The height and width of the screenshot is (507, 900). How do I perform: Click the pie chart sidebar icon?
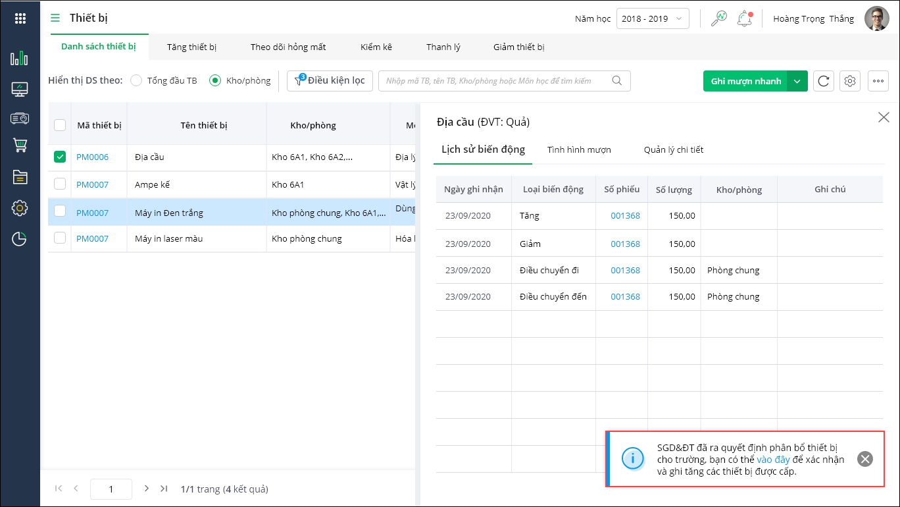coord(20,239)
